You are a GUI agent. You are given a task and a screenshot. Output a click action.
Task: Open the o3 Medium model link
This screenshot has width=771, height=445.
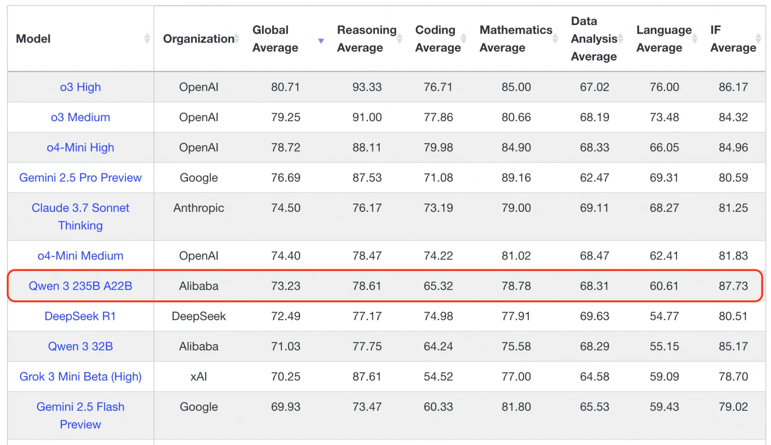pyautogui.click(x=80, y=117)
